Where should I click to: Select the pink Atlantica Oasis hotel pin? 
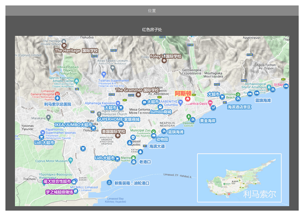pyautogui.click(x=210, y=102)
